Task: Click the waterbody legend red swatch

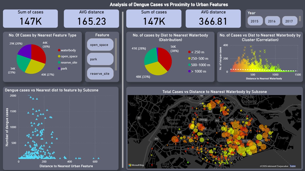Action: [x=59, y=50]
